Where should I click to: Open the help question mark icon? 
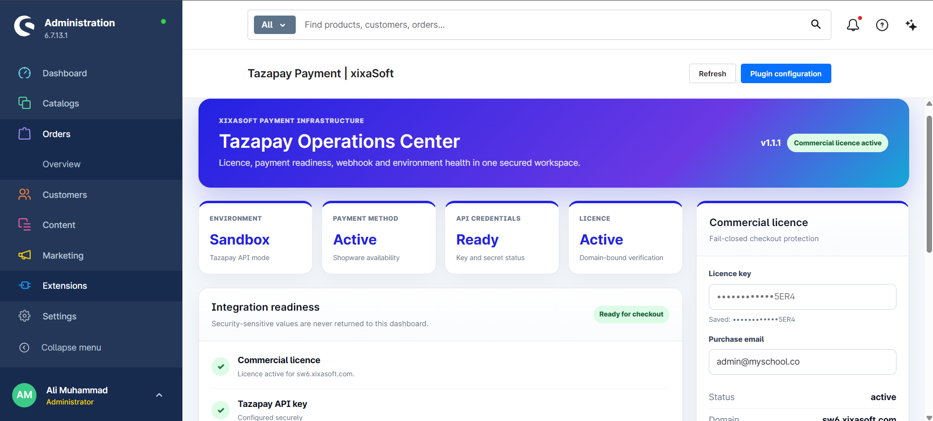882,25
